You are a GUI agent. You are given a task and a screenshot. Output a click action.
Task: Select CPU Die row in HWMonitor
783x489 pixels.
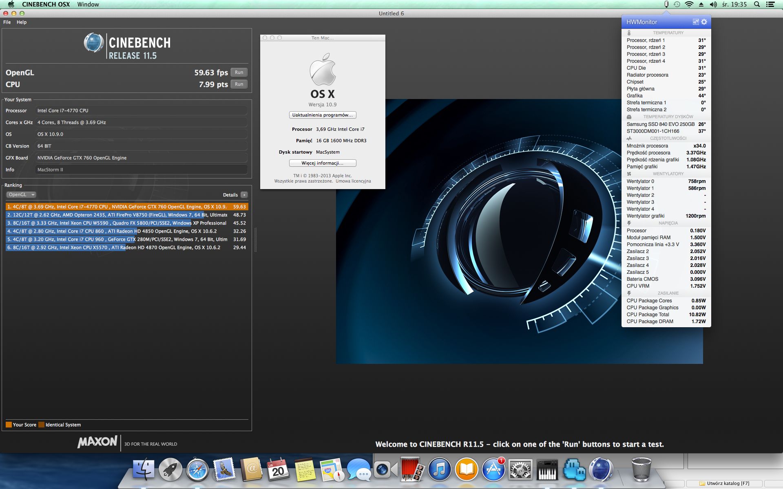click(x=666, y=68)
